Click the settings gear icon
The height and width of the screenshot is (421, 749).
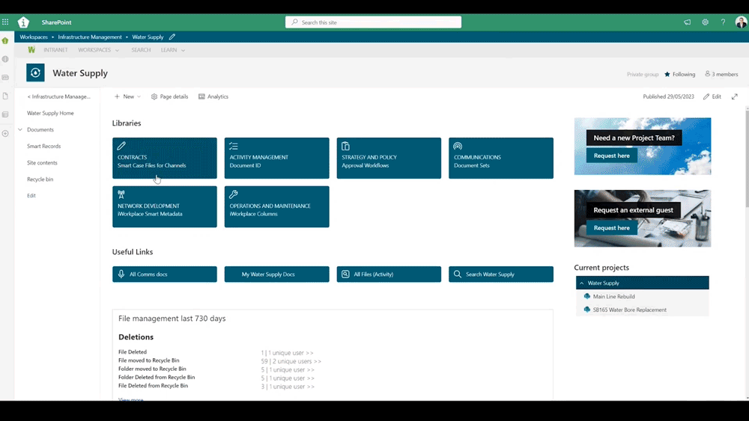tap(705, 22)
